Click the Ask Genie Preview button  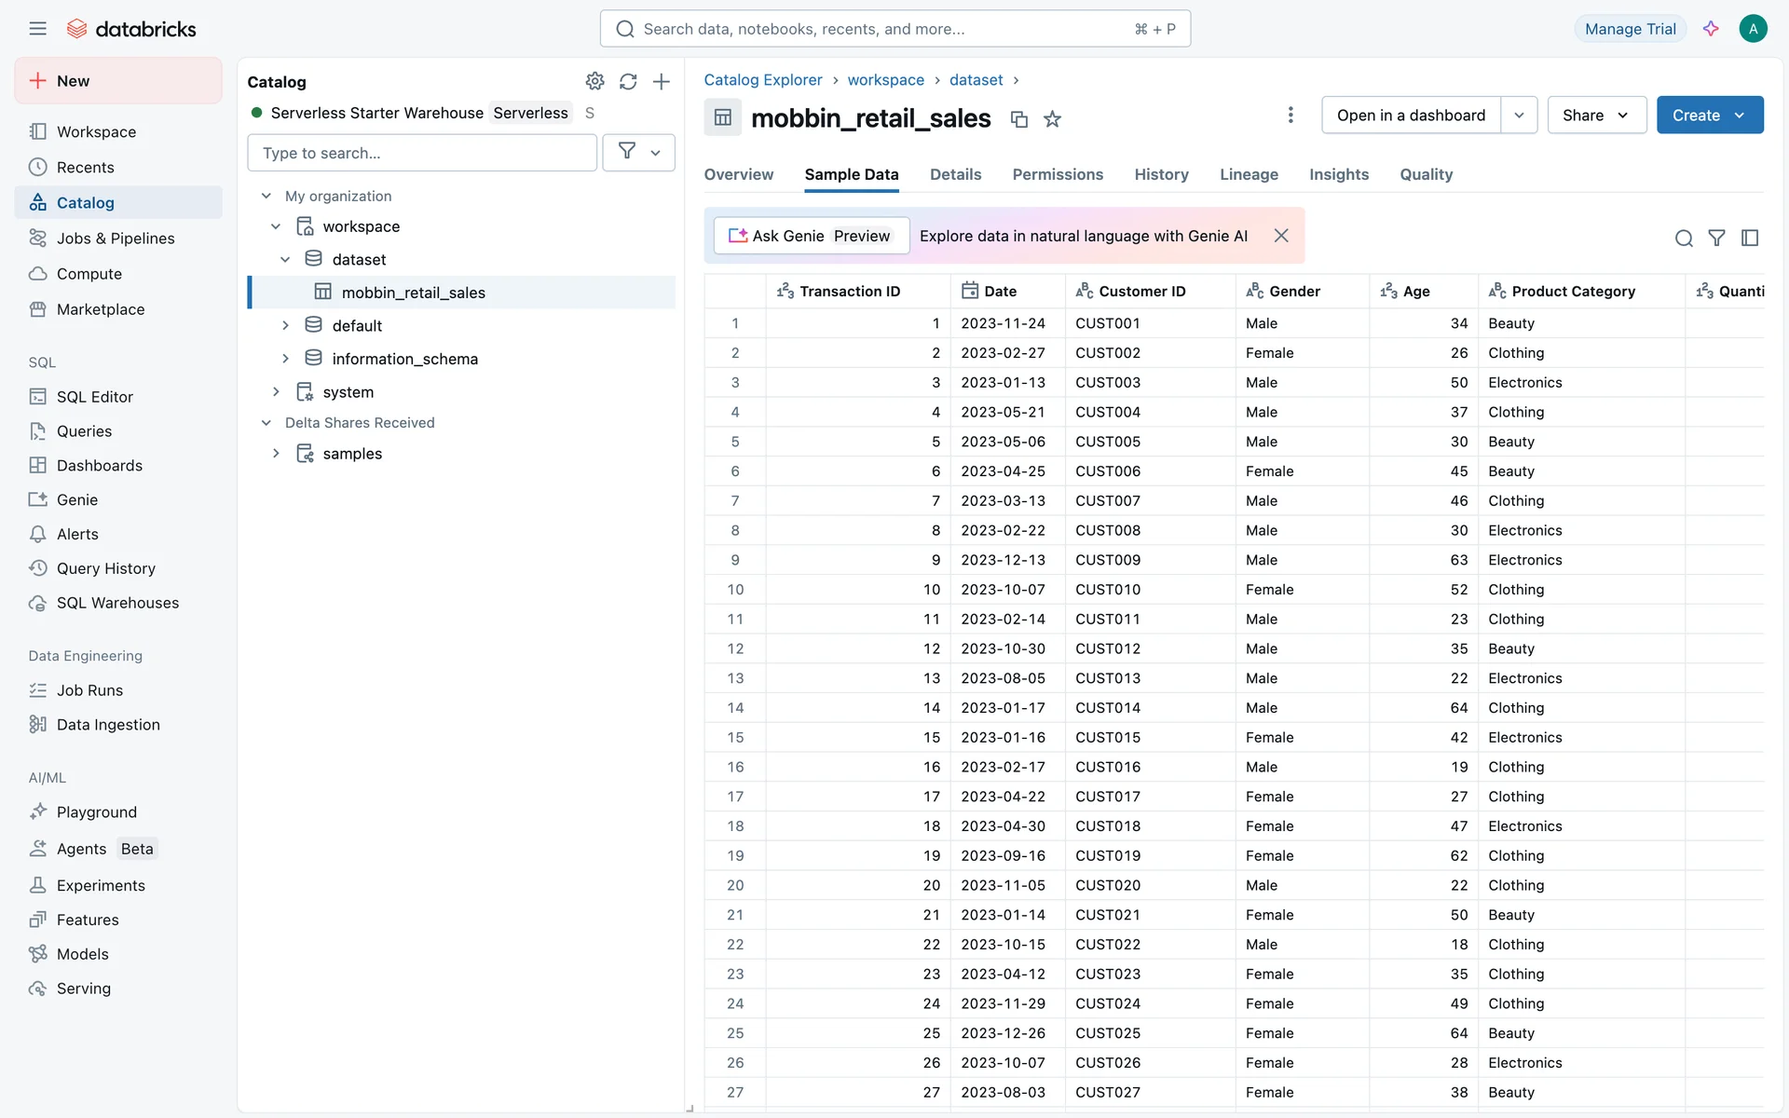tap(811, 236)
